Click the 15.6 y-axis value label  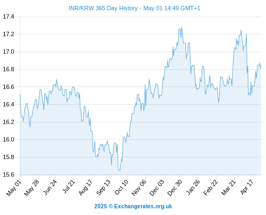click(x=8, y=175)
